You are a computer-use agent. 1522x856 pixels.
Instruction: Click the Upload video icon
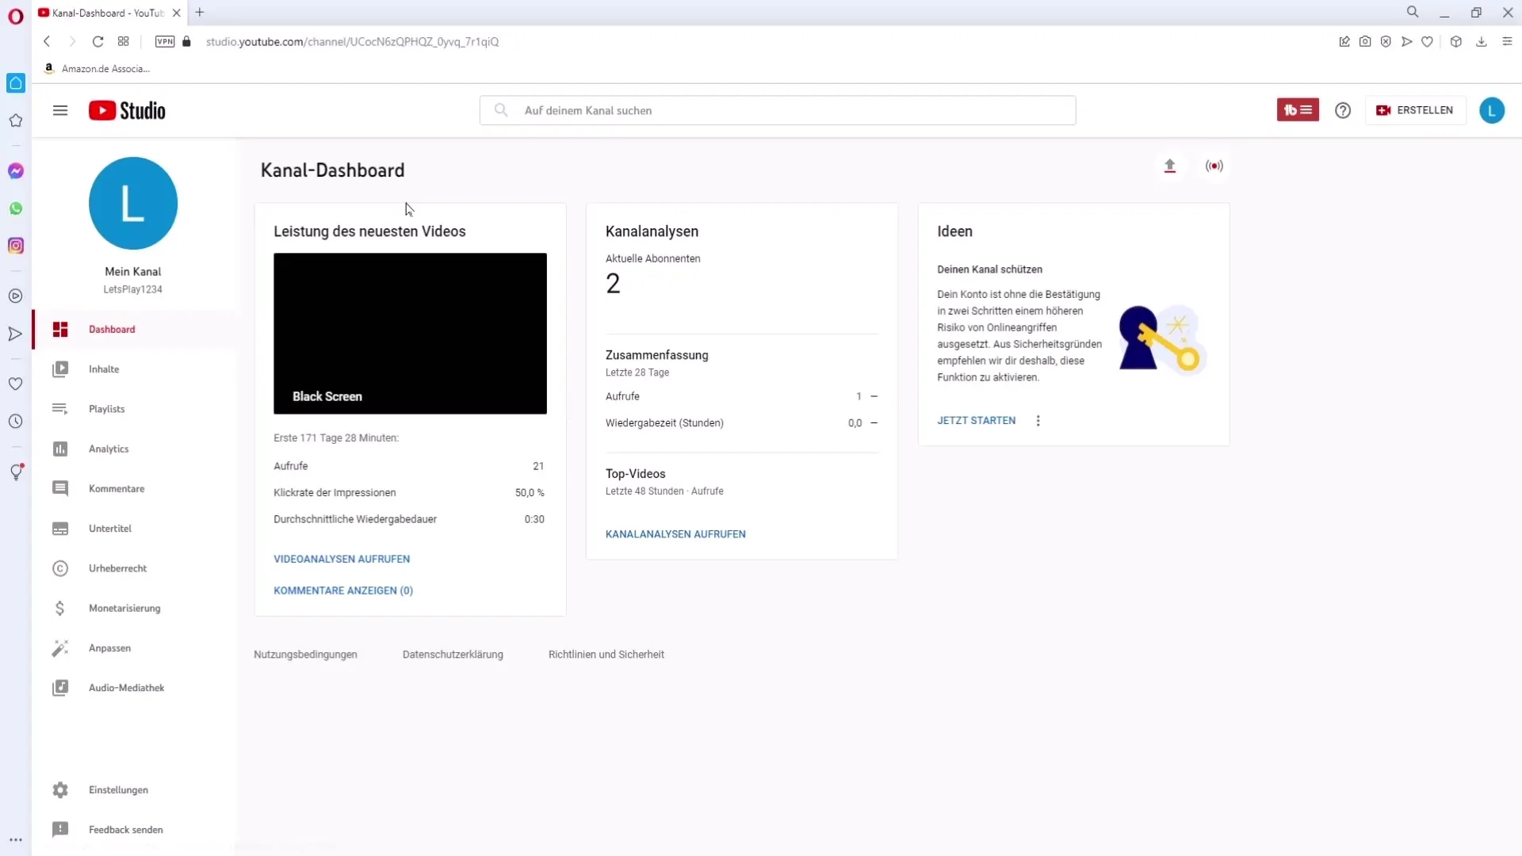coord(1170,165)
